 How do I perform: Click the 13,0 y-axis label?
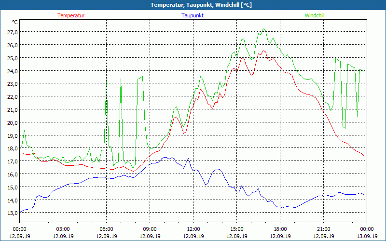(x=13, y=213)
